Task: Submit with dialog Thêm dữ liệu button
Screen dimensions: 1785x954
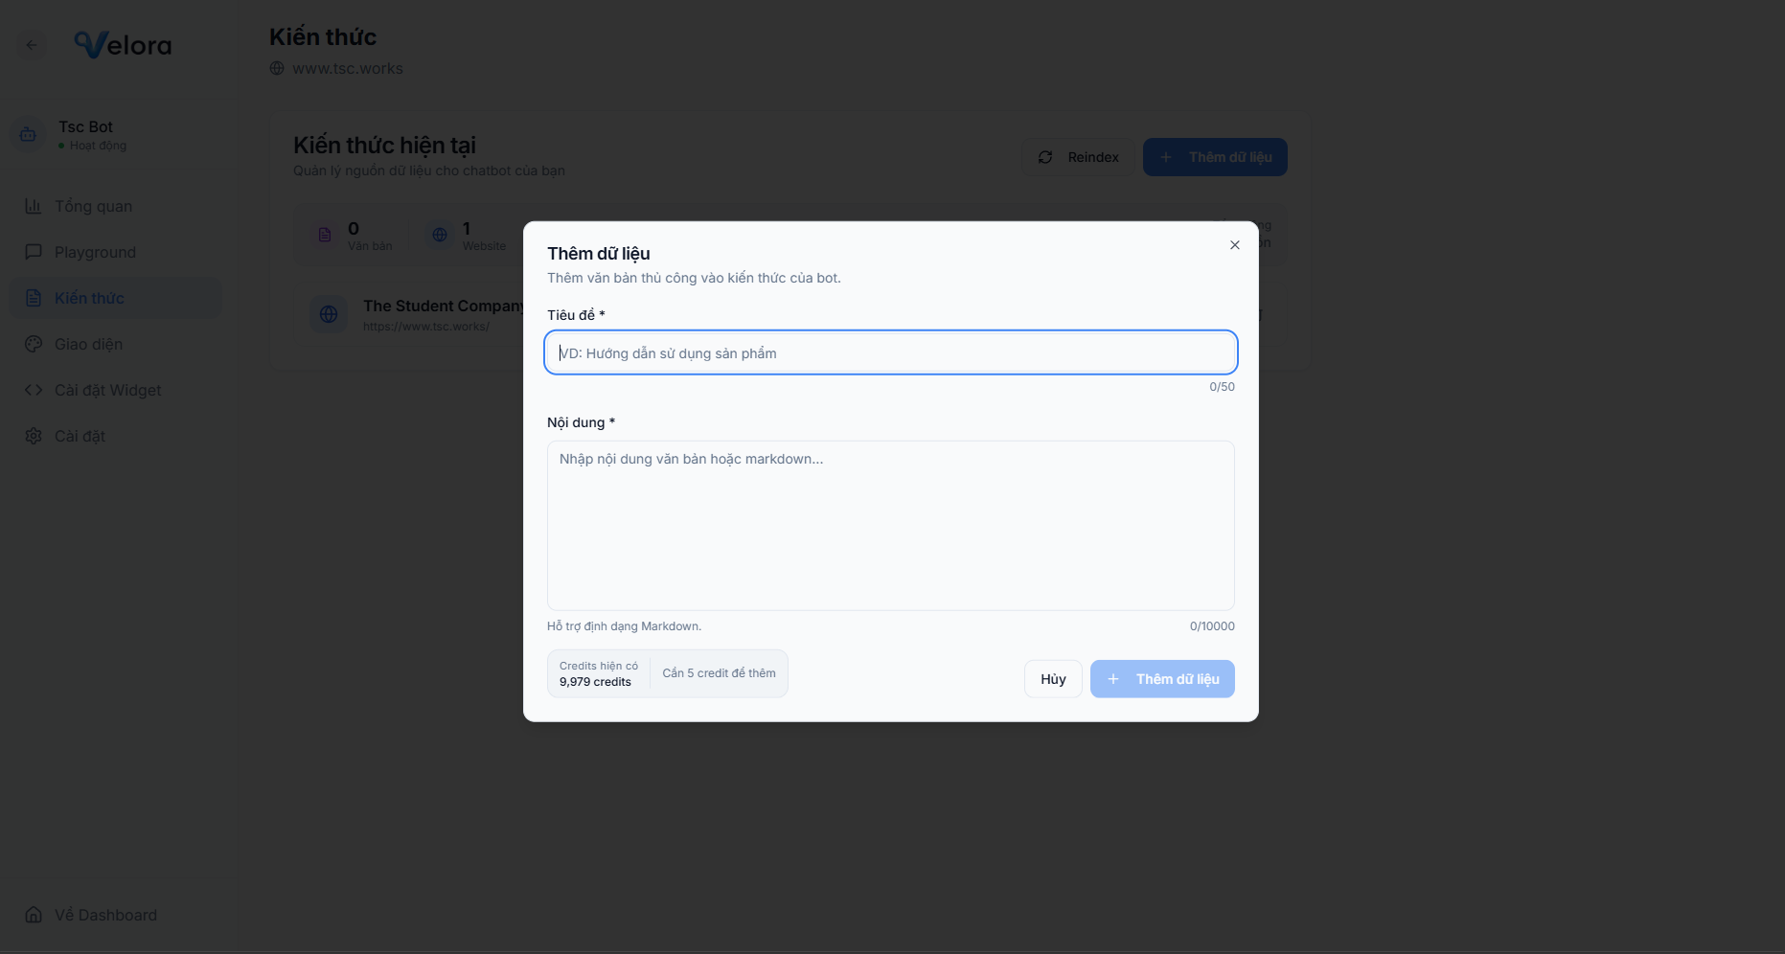Action: (1161, 679)
